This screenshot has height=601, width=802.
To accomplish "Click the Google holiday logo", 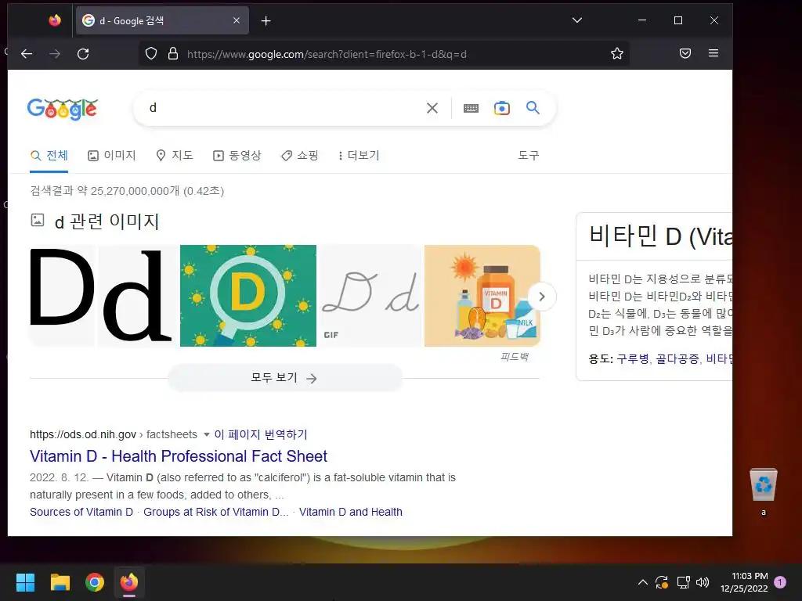I will pos(63,109).
